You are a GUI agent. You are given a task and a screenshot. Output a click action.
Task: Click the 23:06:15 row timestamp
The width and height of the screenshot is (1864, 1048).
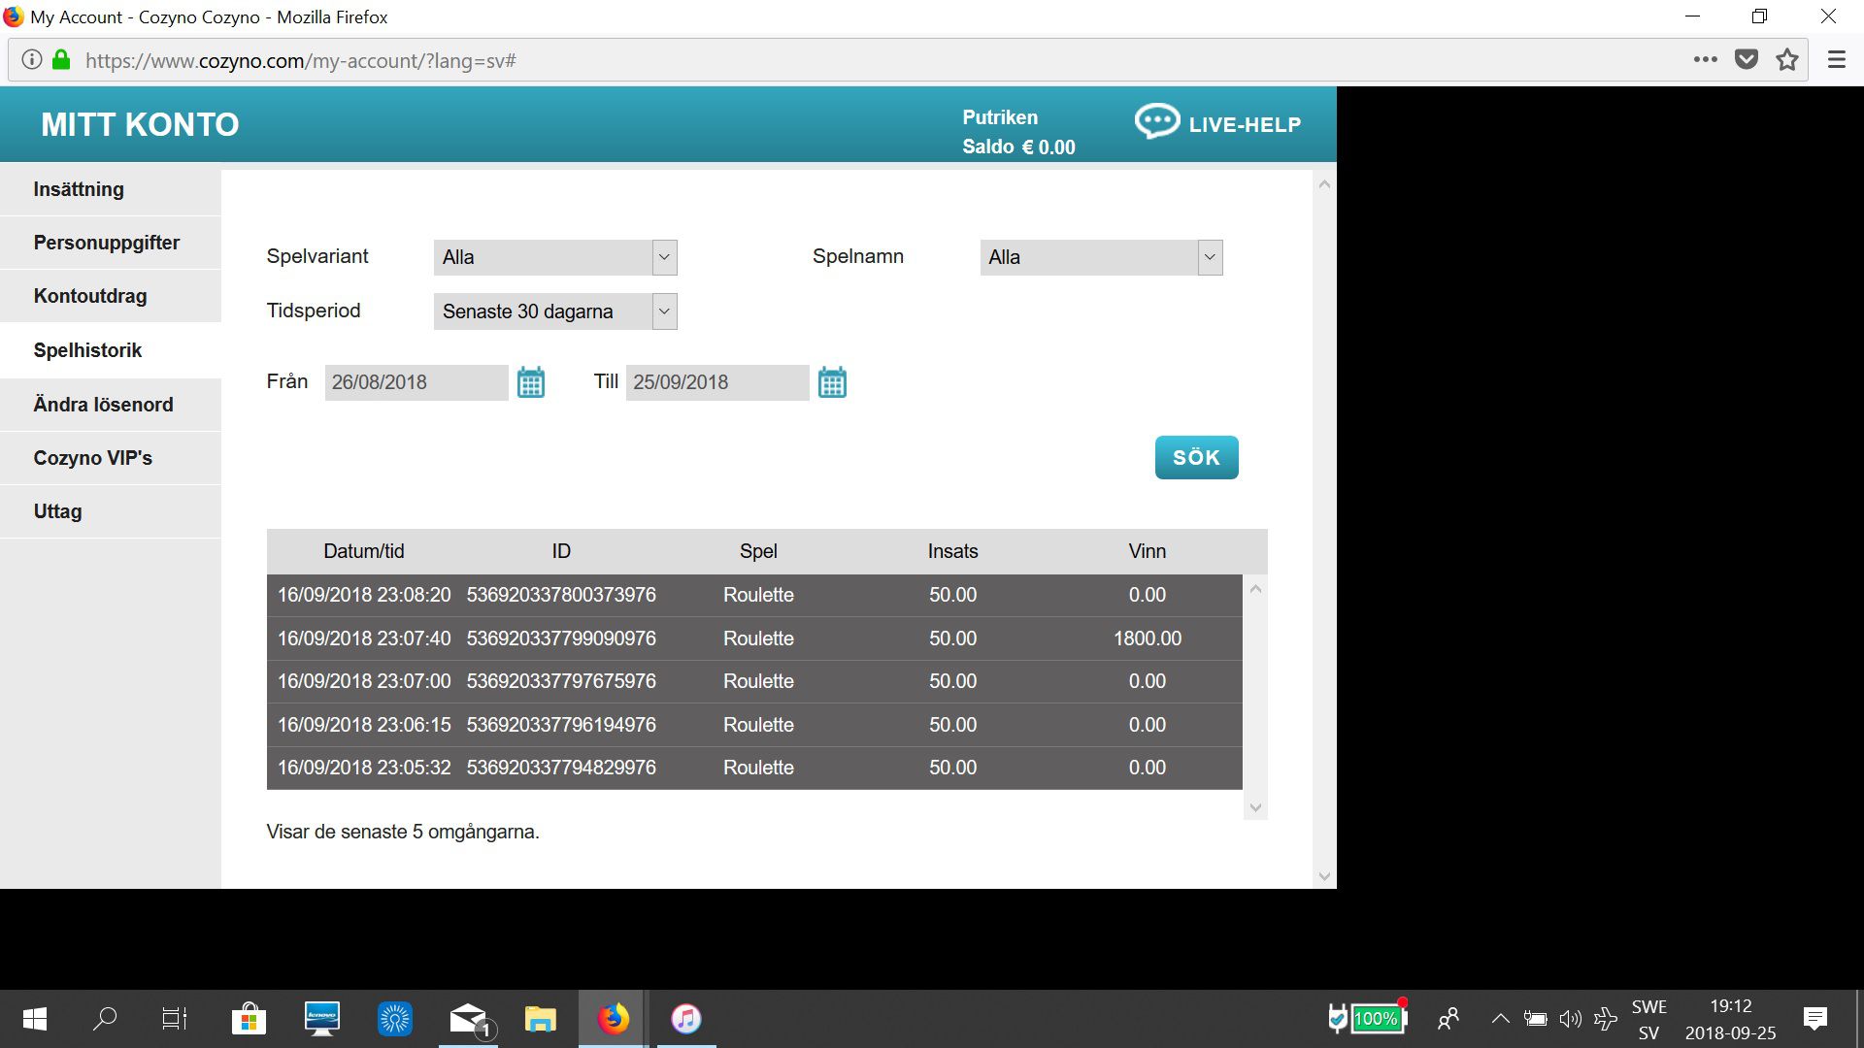click(x=364, y=725)
